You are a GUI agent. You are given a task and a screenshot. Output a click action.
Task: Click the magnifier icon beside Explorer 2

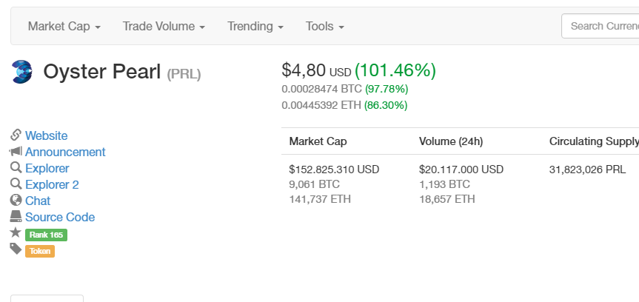pos(16,184)
